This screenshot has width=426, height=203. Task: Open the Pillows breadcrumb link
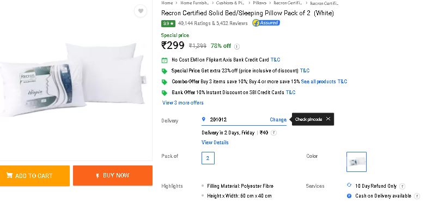pyautogui.click(x=259, y=3)
